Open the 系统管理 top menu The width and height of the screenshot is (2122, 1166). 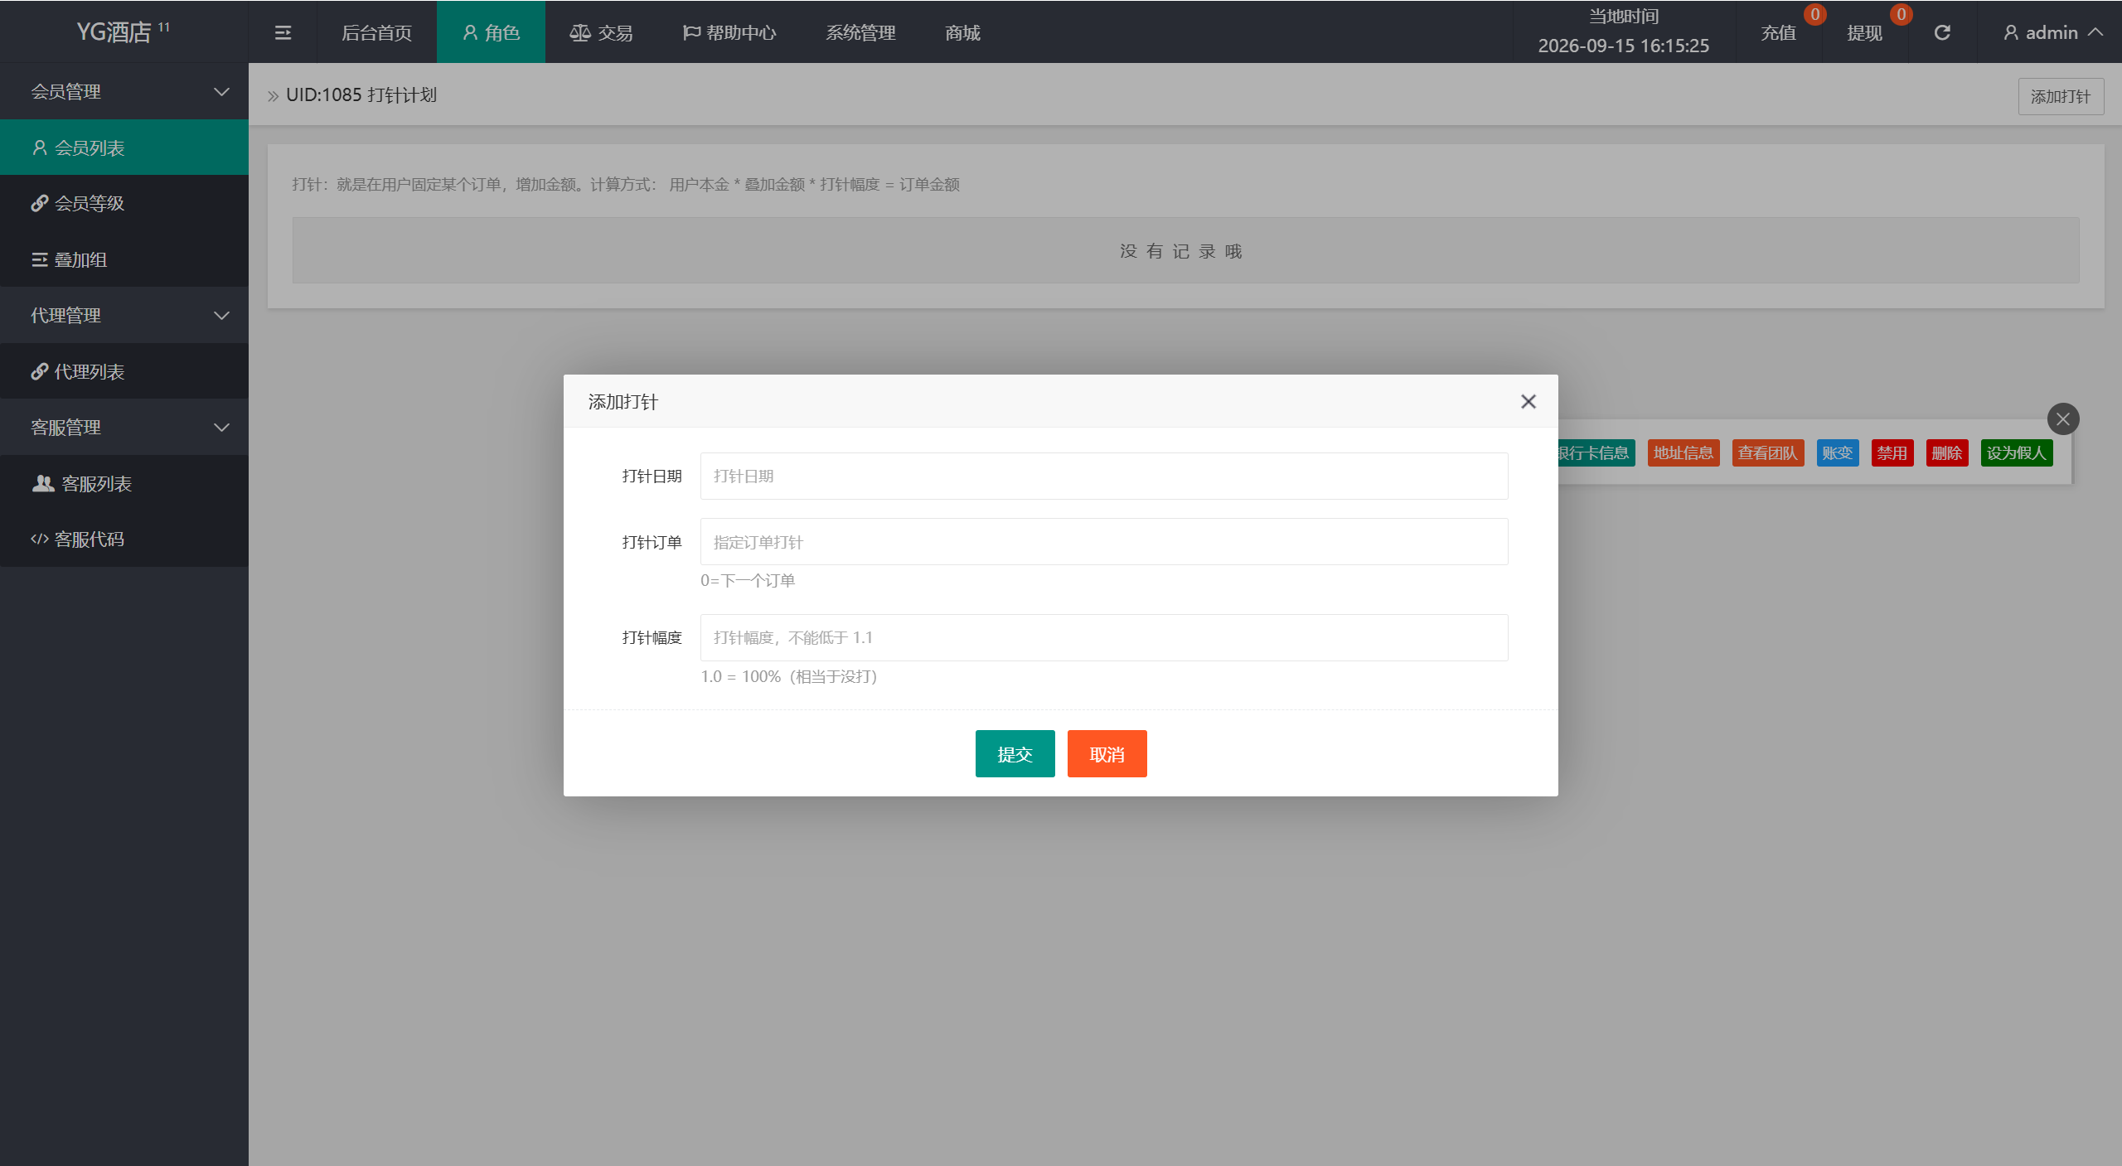pyautogui.click(x=860, y=32)
